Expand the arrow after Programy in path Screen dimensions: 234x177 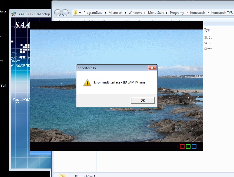pyautogui.click(x=187, y=13)
